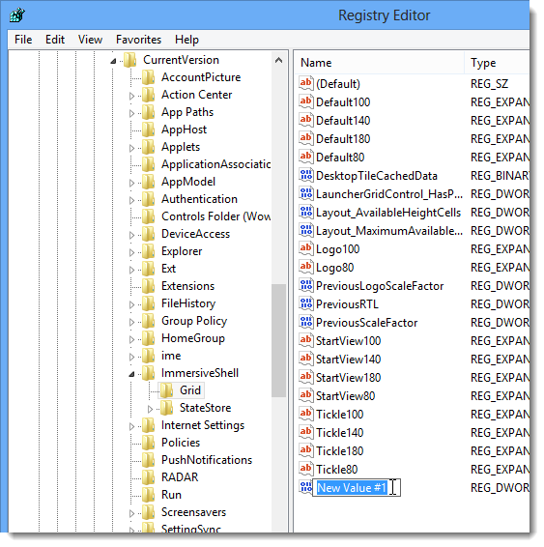Click the DWORD icon beside LauncherGridControl_HasP...

(306, 193)
